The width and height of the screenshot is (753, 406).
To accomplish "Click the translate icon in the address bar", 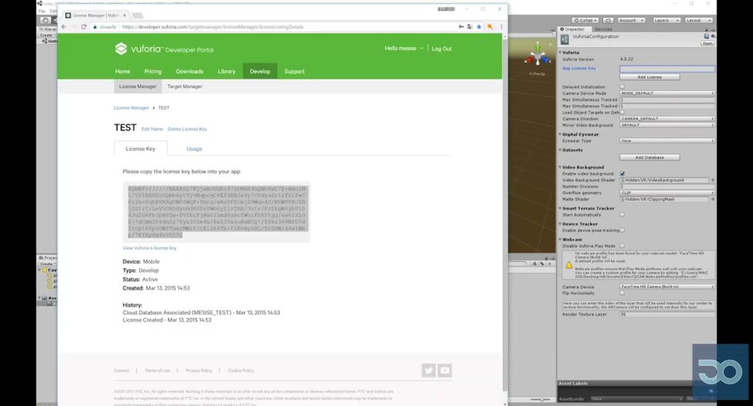I will pos(470,27).
